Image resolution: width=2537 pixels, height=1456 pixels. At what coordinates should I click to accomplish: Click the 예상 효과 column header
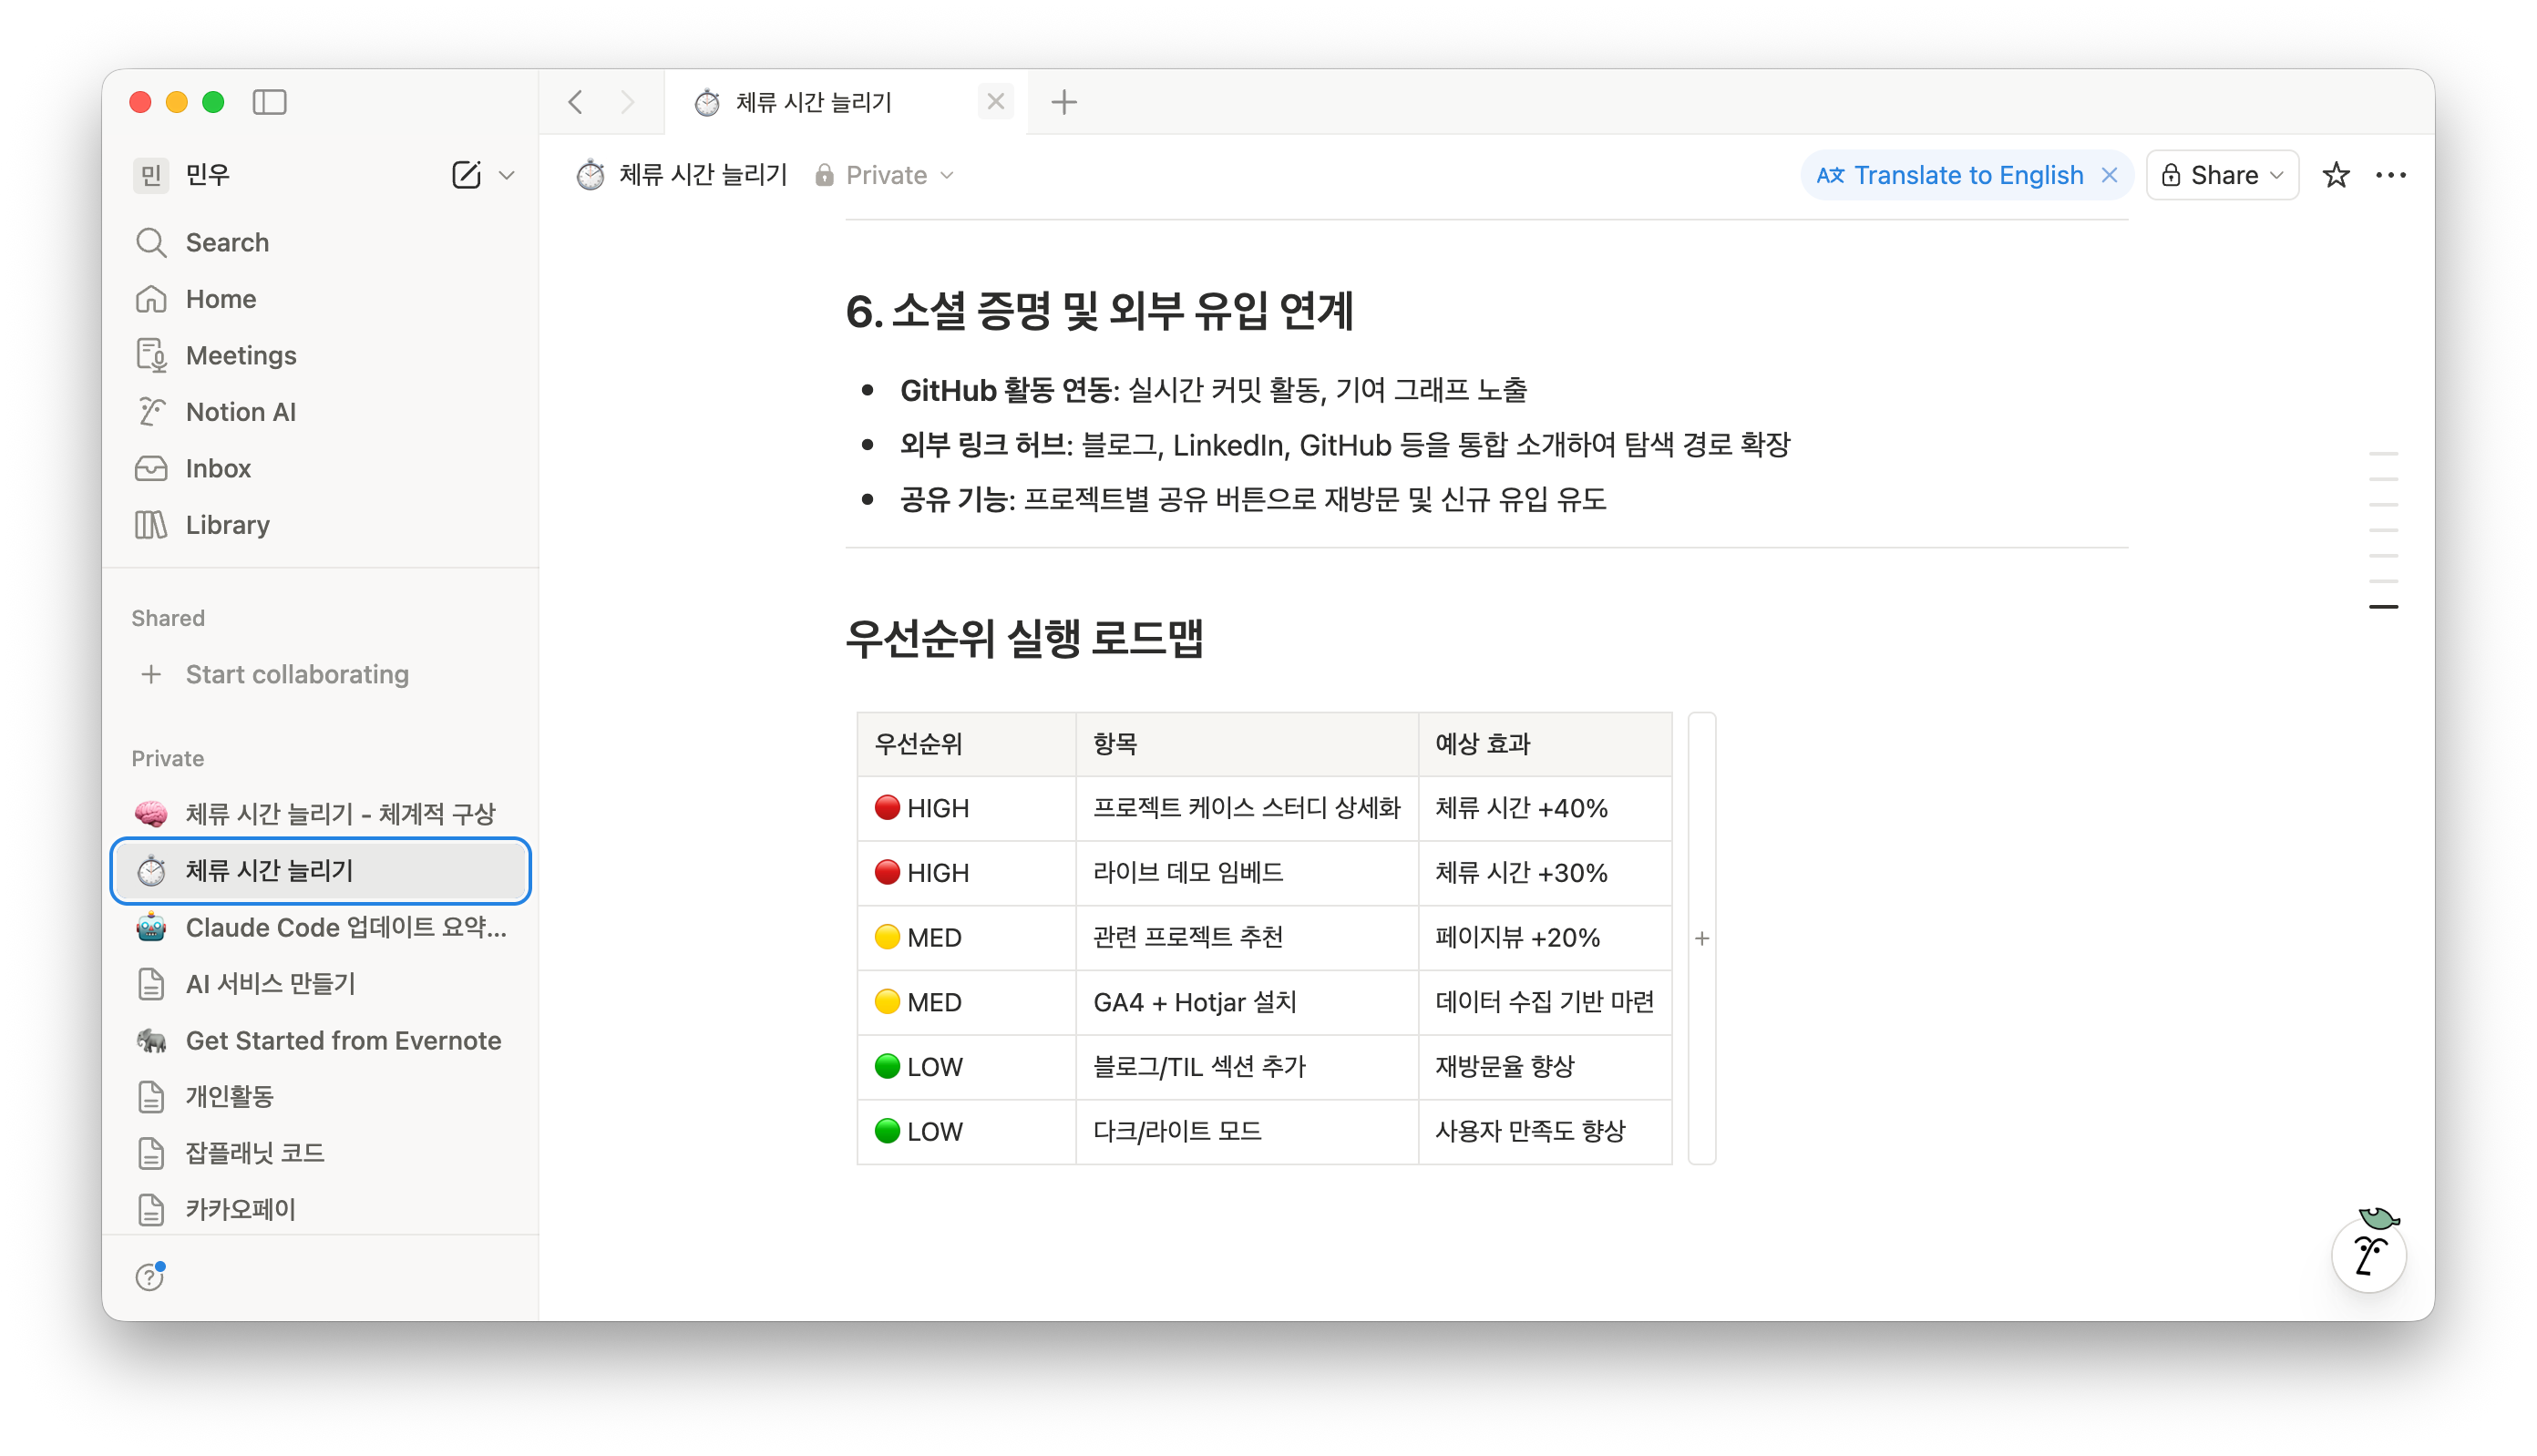click(1545, 744)
